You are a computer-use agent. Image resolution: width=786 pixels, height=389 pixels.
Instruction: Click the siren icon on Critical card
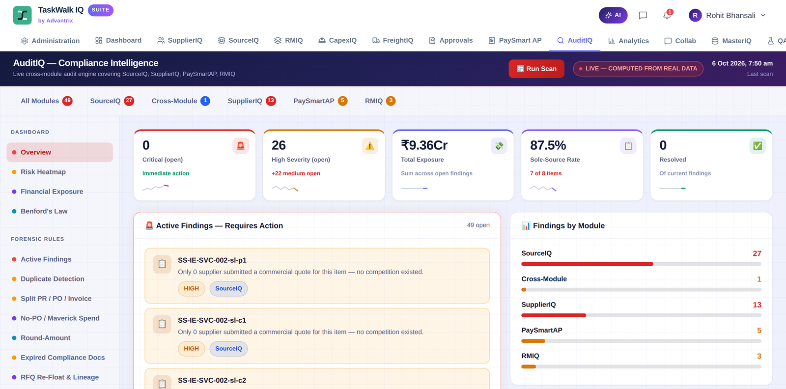(x=241, y=146)
